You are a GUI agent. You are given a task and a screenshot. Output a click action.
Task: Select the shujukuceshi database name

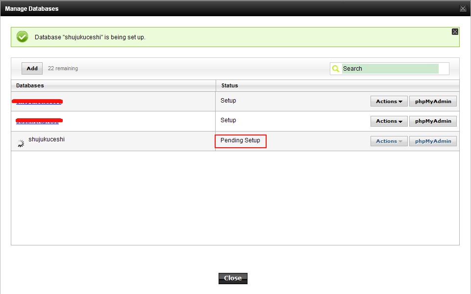47,139
